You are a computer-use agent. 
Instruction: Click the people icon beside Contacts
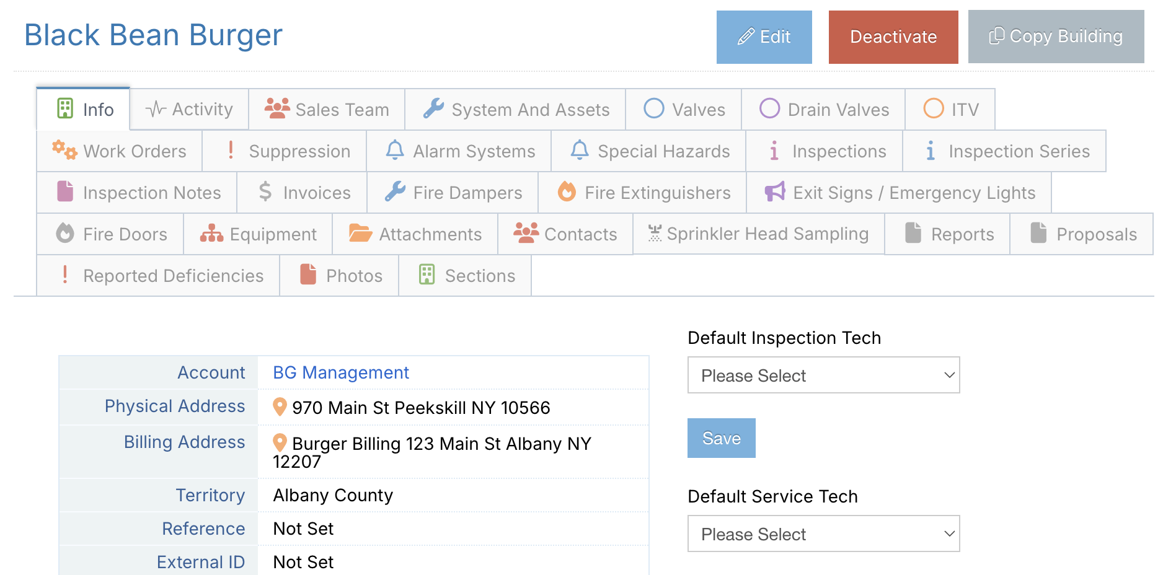526,233
